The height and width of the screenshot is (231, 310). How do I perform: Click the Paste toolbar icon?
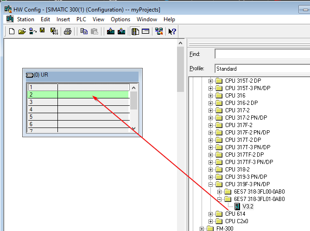pyautogui.click(x=95, y=31)
